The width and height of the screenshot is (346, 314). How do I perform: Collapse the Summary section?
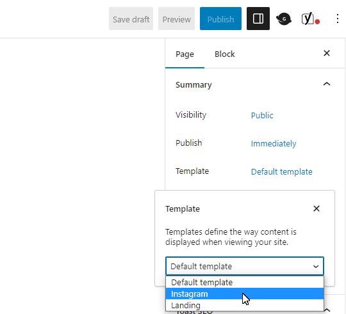(x=327, y=84)
